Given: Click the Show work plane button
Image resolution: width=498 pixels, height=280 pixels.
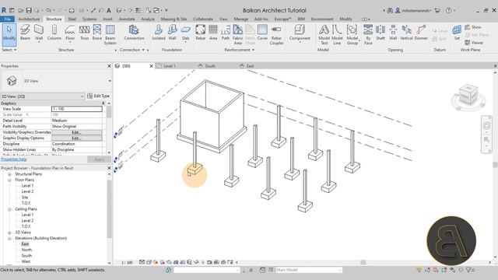Looking at the screenshot, I should point(473,27).
